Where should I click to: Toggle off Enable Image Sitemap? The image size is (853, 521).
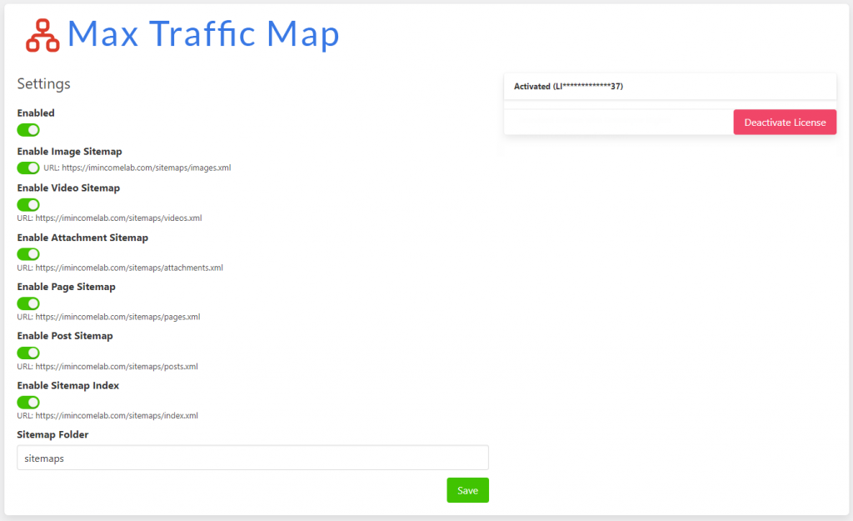(x=27, y=168)
